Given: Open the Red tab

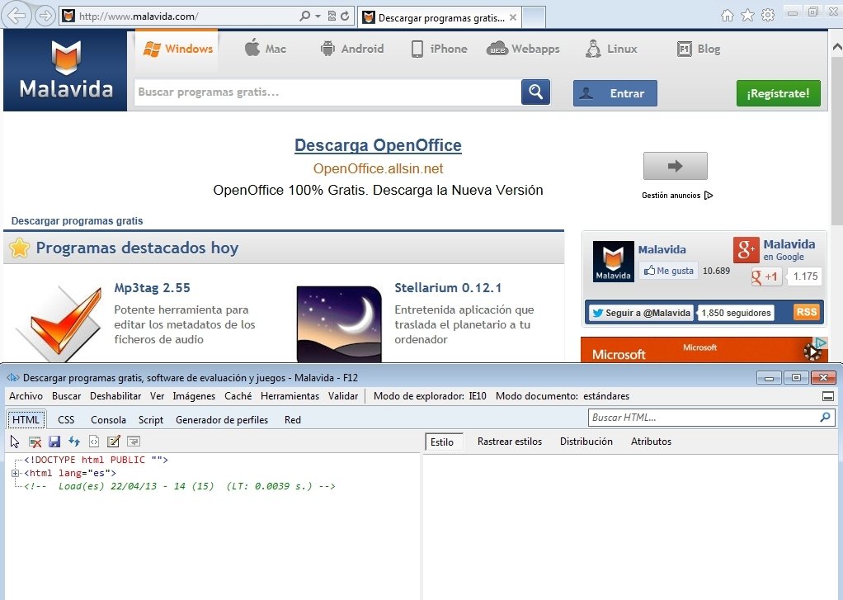Looking at the screenshot, I should pos(293,420).
